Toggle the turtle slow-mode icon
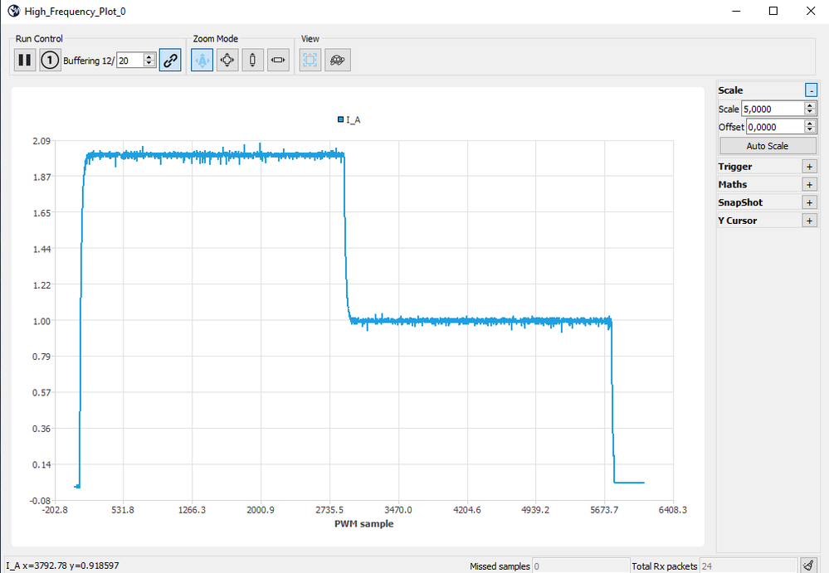829x573 pixels. (x=337, y=60)
